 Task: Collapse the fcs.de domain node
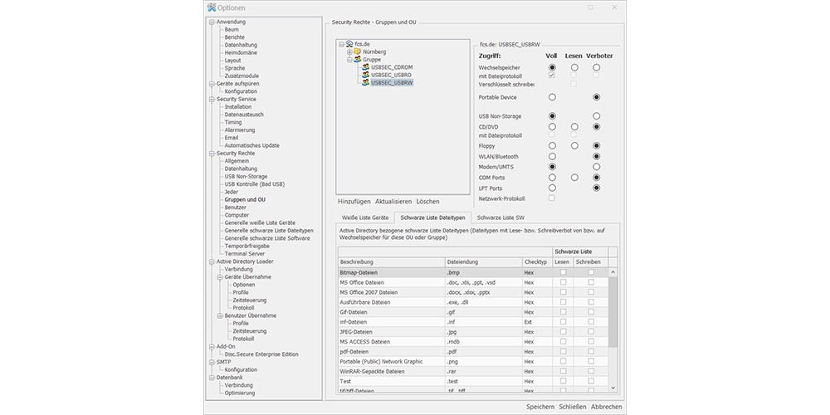pos(341,45)
